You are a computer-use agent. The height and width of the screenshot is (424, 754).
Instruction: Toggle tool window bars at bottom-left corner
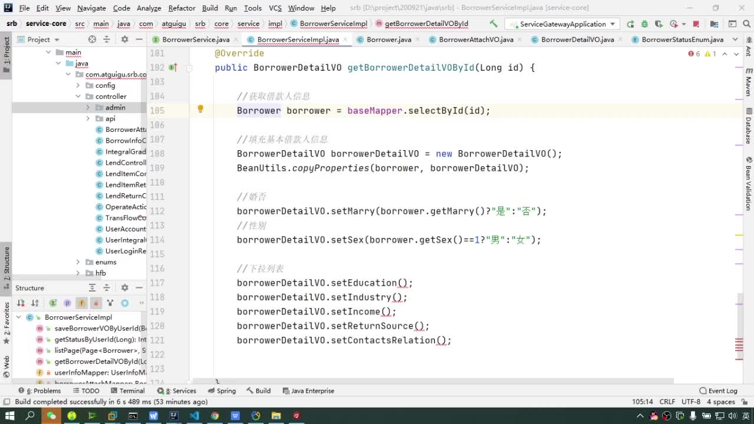click(6, 402)
